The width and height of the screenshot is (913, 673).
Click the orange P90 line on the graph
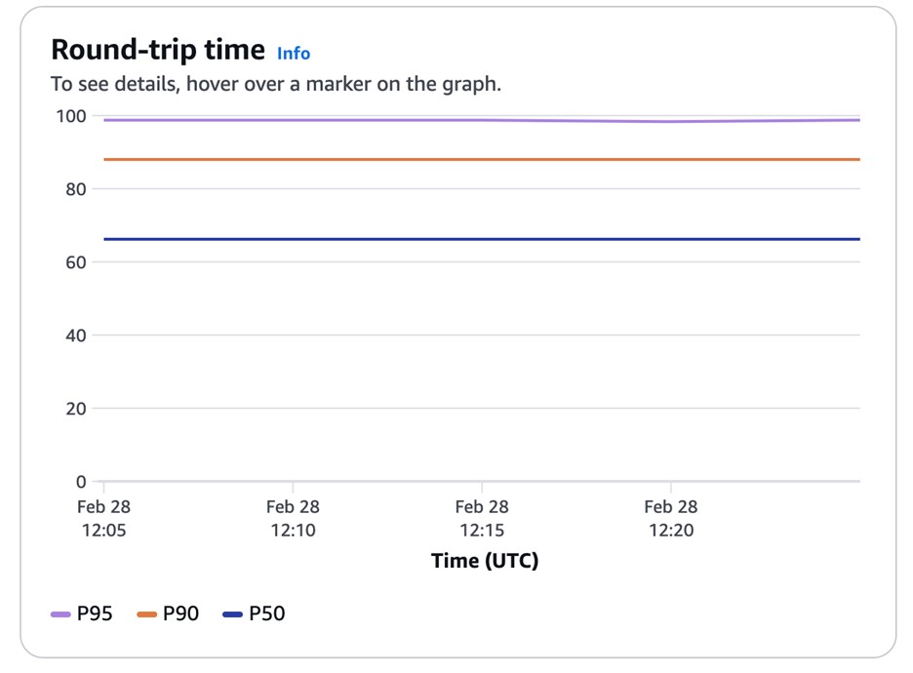pos(390,159)
